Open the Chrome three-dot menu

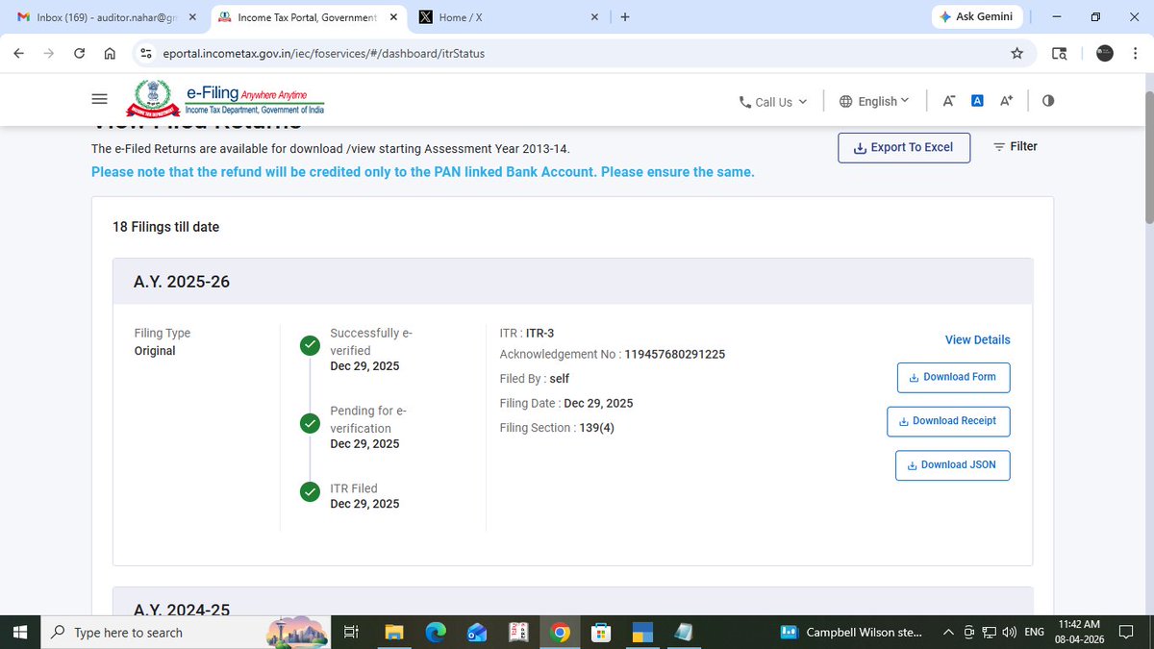(1135, 54)
